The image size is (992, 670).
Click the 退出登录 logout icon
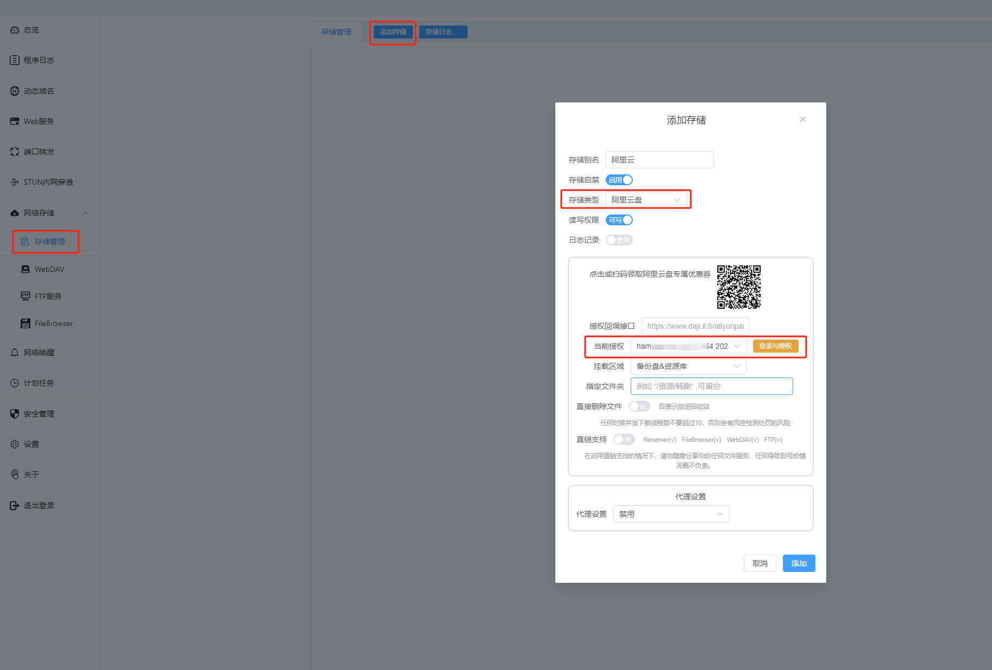(15, 505)
